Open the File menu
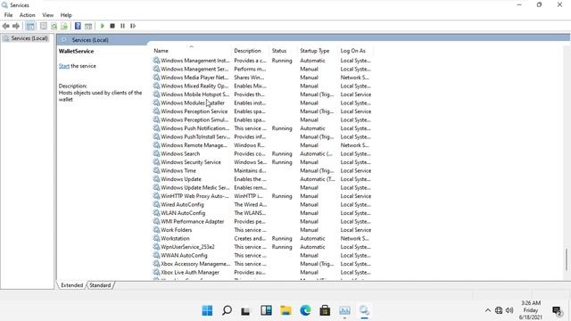Image resolution: width=571 pixels, height=321 pixels. tap(8, 15)
